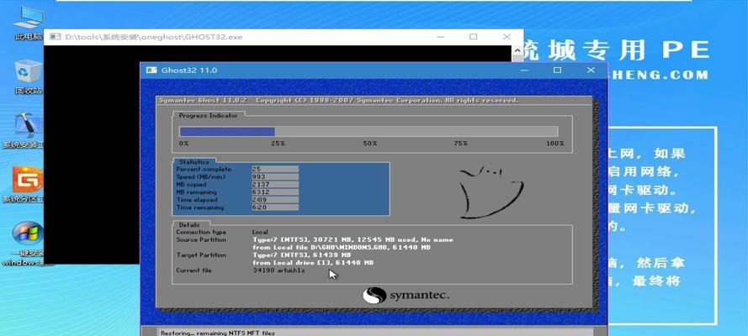Click the D:\tools GHOST32.exe path title

click(x=154, y=37)
